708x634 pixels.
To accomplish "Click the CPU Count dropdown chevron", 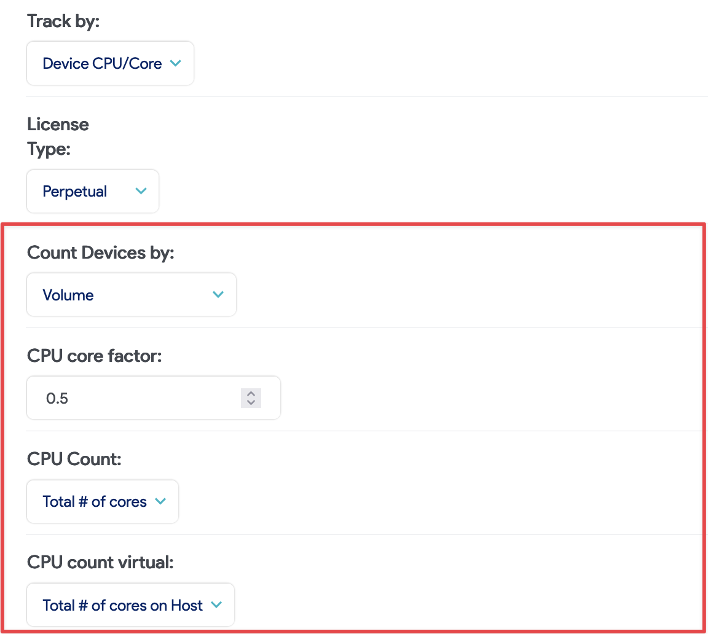I will 160,501.
